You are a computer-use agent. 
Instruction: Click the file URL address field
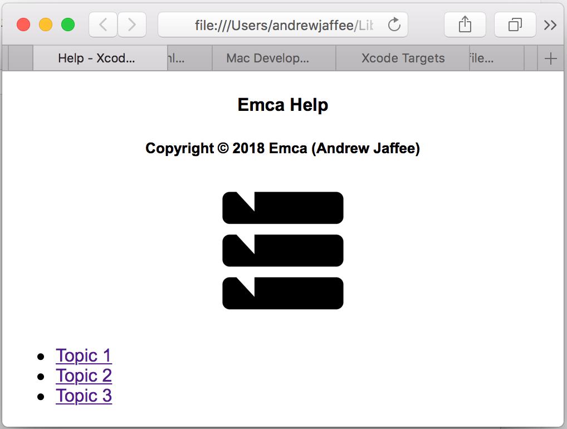(x=278, y=25)
